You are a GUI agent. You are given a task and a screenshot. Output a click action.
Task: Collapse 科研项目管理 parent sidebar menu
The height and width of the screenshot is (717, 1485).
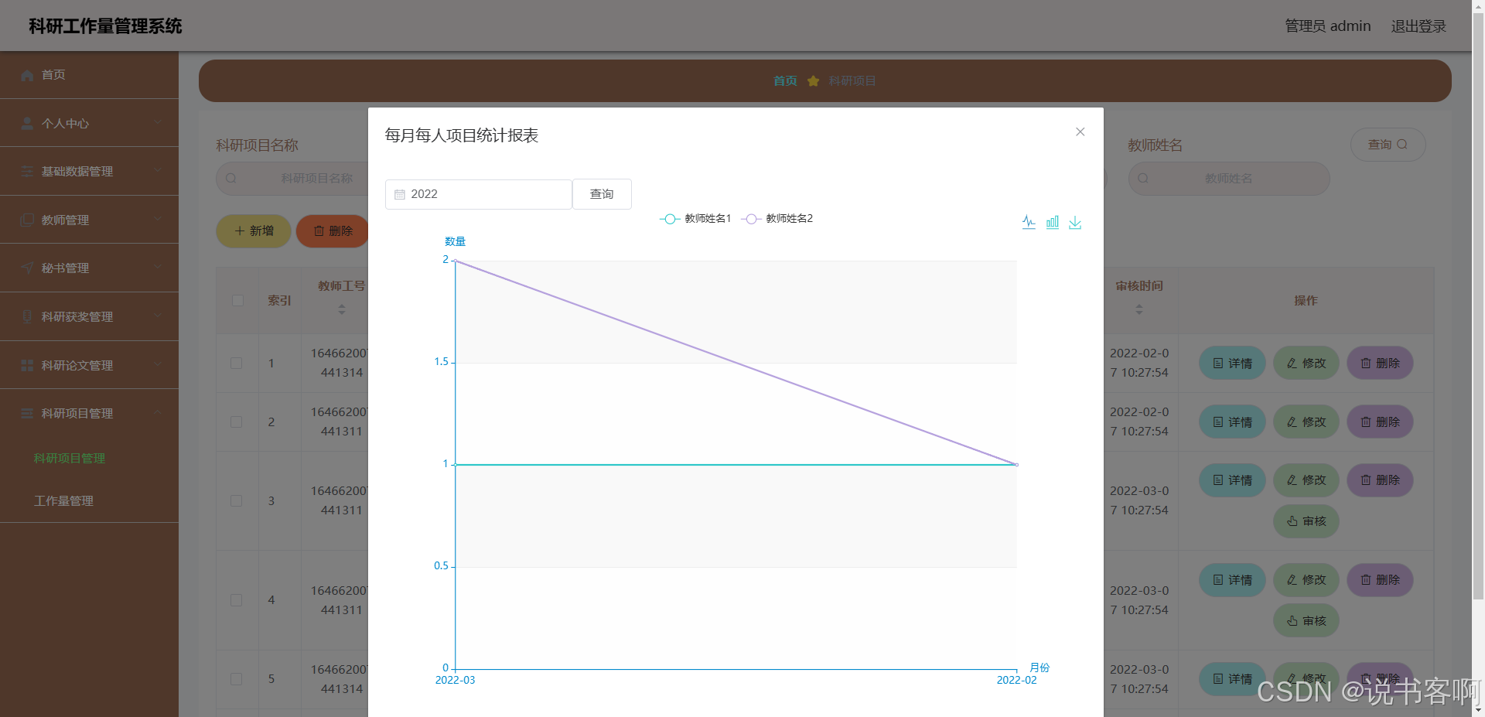point(89,413)
